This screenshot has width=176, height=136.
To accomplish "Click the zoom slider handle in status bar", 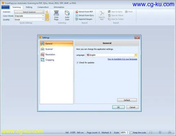I will tap(160, 133).
